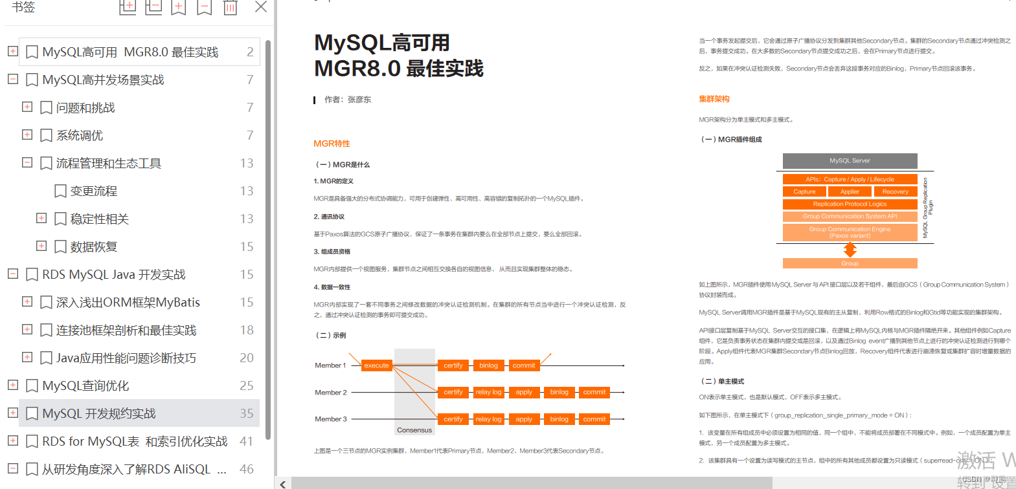The width and height of the screenshot is (1016, 489).
Task: Click the bookmark icon beside 流程管理和生态工具
Action: pyautogui.click(x=46, y=164)
